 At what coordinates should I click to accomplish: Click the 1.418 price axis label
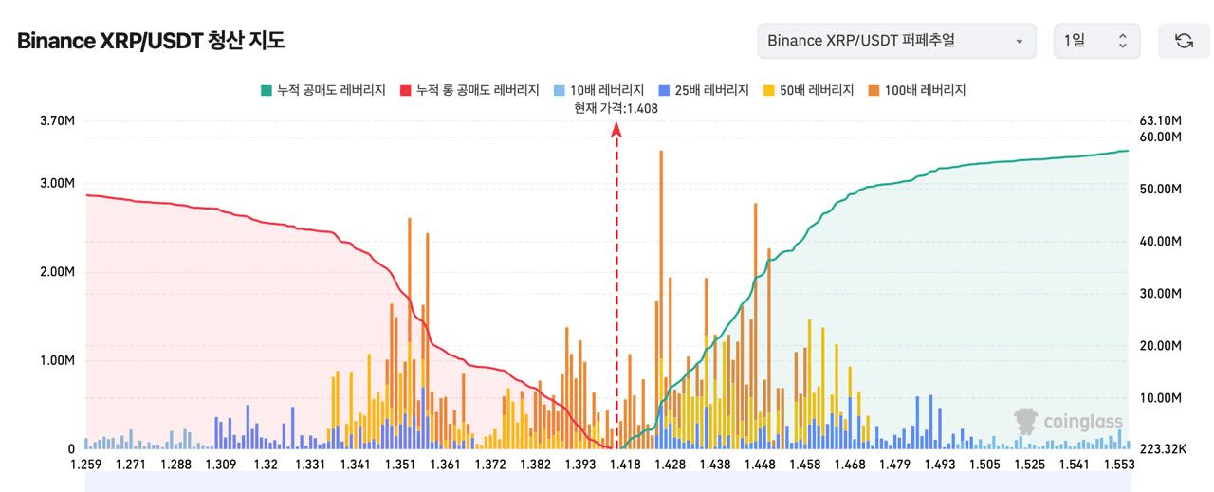coord(625,465)
